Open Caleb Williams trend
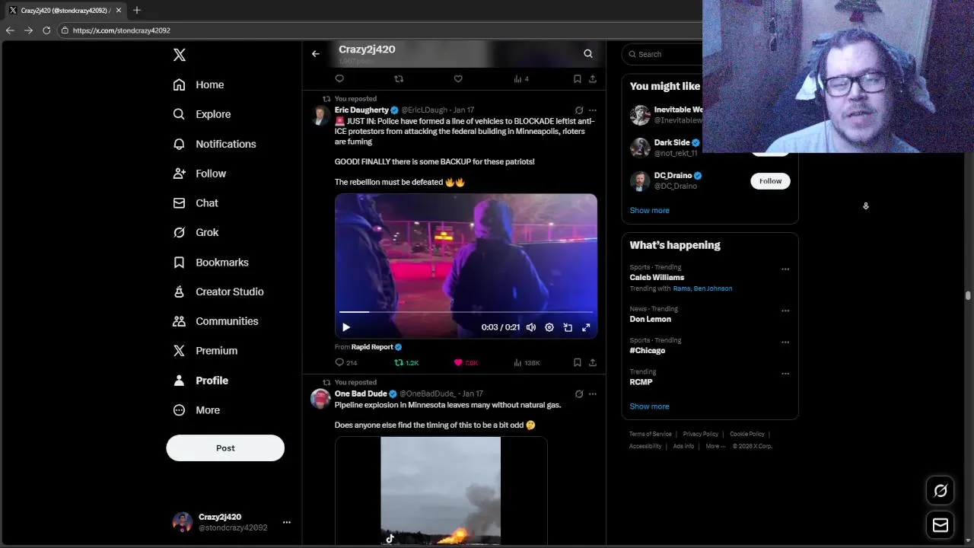This screenshot has height=548, width=974. 657,278
